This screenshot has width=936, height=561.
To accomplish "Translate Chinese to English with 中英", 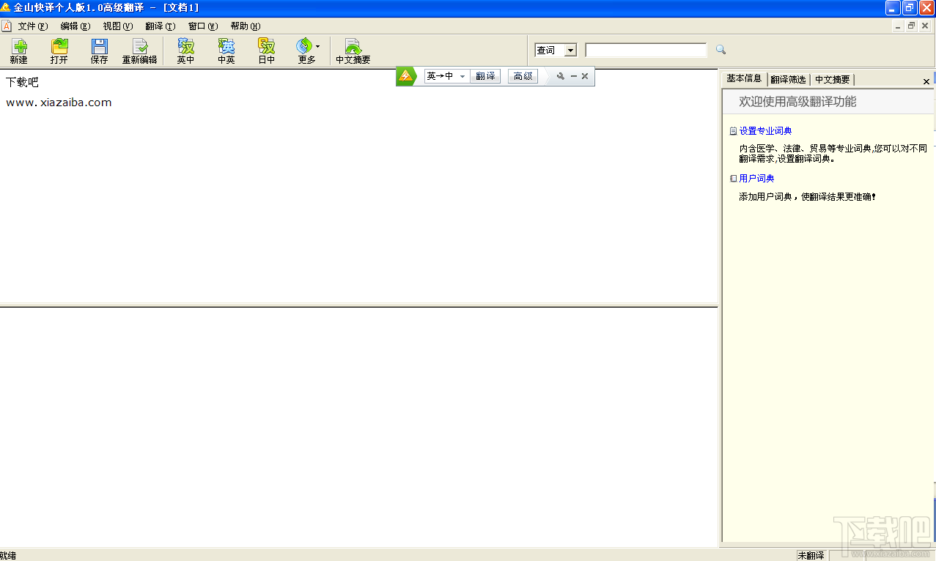I will pyautogui.click(x=226, y=51).
